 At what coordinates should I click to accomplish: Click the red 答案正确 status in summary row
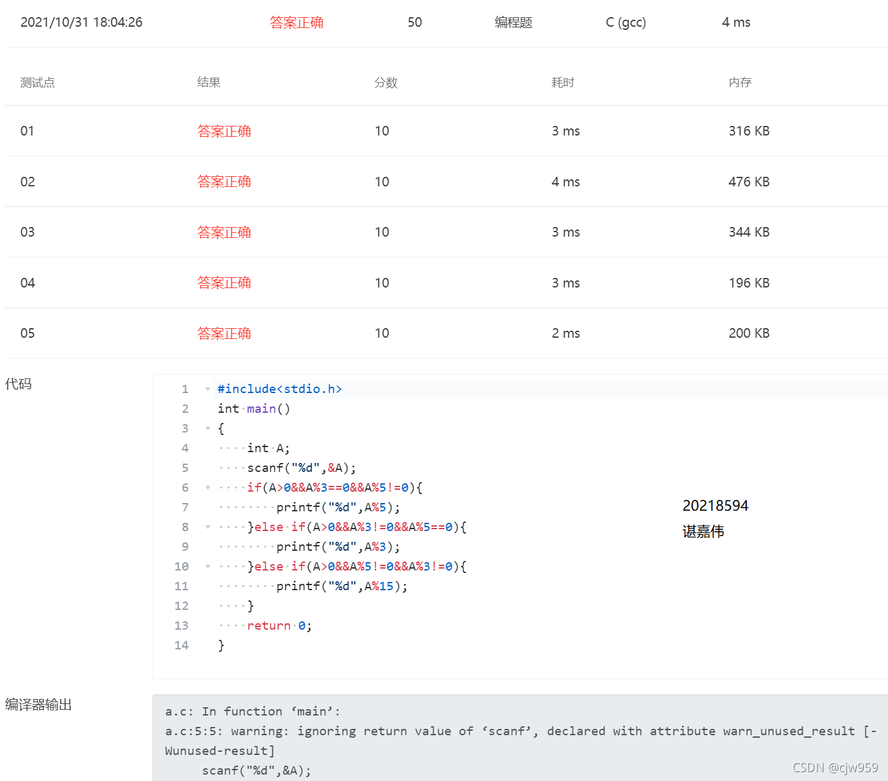click(296, 22)
